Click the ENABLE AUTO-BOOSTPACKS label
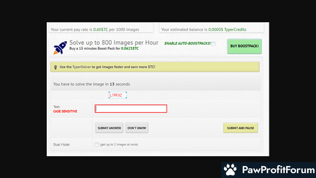316x178 pixels. [188, 43]
